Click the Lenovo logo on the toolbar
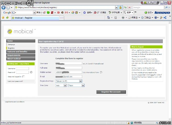Image resolution: width=172 pixels, height=125 pixels. pos(162,13)
